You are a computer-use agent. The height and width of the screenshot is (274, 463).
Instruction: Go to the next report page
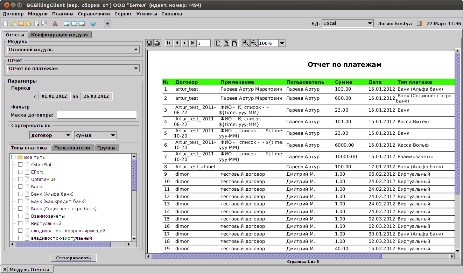click(x=185, y=43)
